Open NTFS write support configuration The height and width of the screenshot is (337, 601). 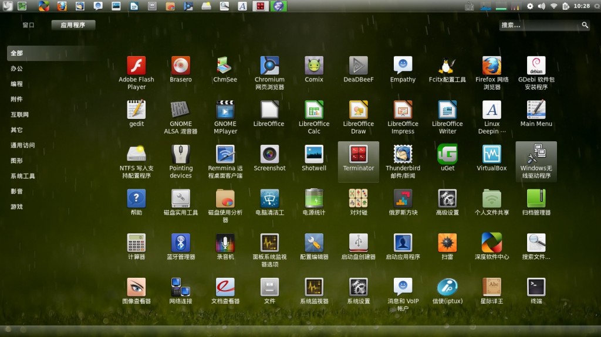point(136,162)
